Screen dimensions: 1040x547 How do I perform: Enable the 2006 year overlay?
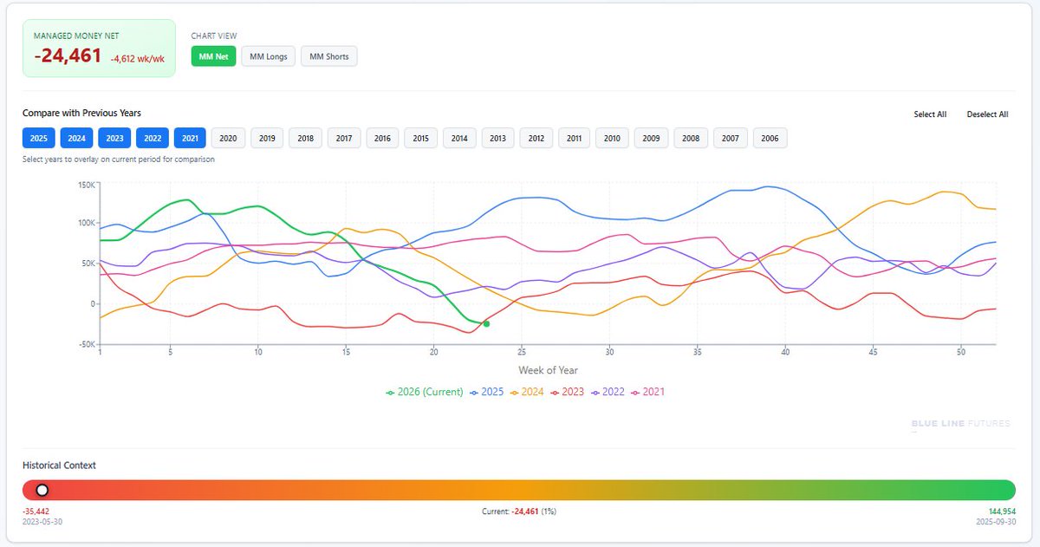click(x=770, y=138)
